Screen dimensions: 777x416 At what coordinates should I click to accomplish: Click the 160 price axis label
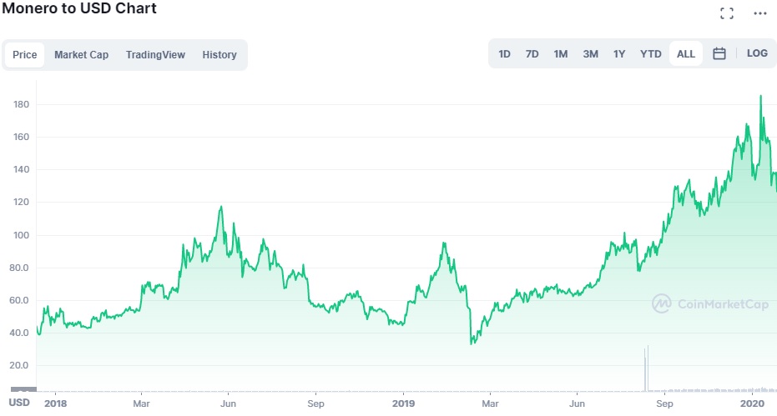22,138
